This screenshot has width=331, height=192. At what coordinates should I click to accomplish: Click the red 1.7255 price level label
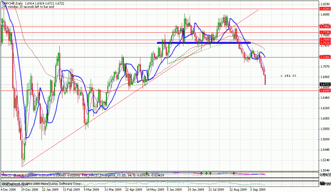click(325, 57)
